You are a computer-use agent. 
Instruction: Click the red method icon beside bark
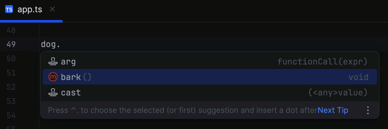[53, 77]
